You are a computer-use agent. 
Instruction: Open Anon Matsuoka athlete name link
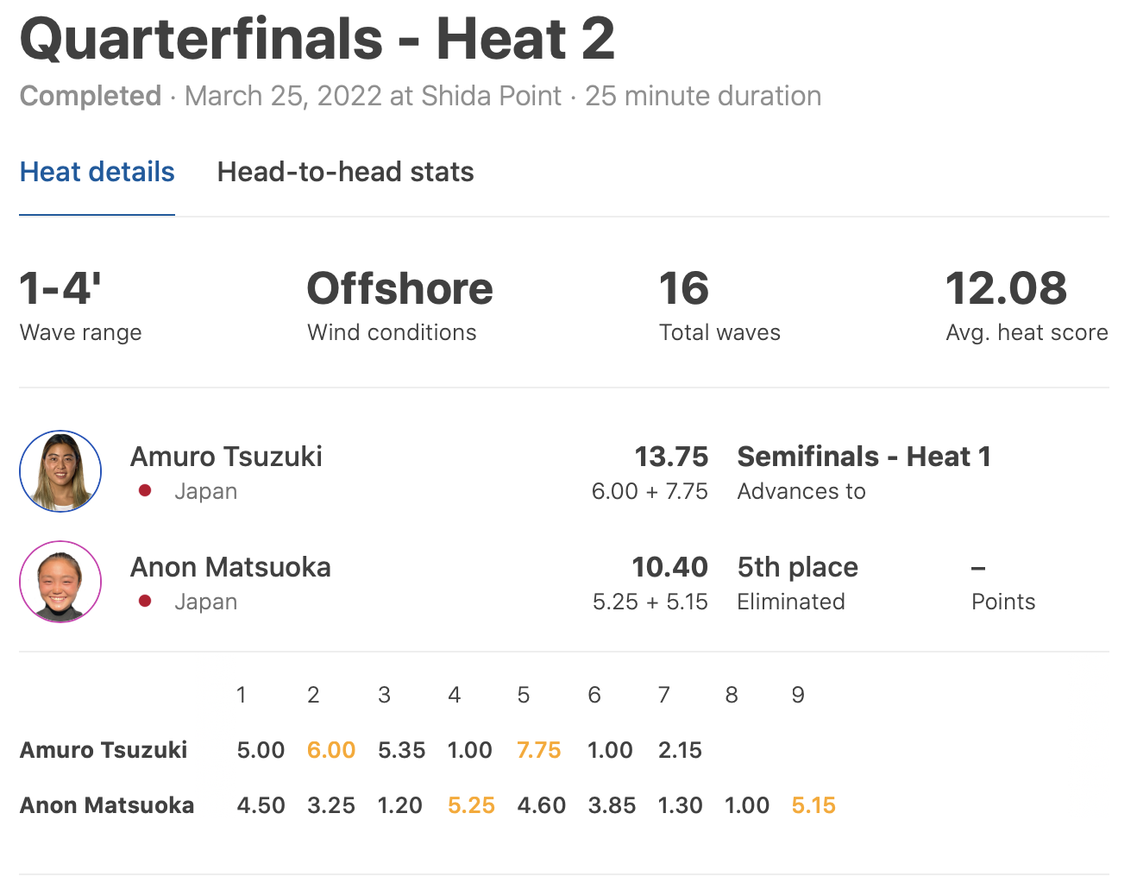(230, 567)
